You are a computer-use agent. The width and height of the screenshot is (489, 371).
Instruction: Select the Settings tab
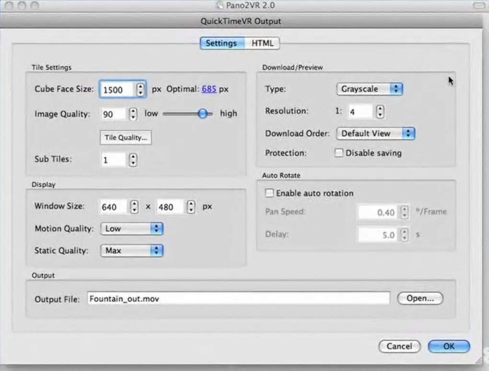[222, 43]
